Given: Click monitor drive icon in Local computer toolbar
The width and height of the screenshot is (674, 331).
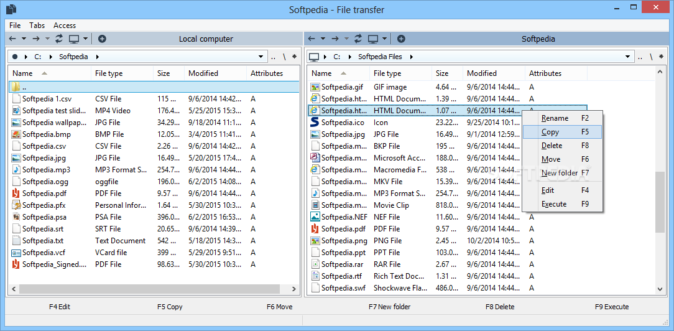Looking at the screenshot, I should (75, 39).
